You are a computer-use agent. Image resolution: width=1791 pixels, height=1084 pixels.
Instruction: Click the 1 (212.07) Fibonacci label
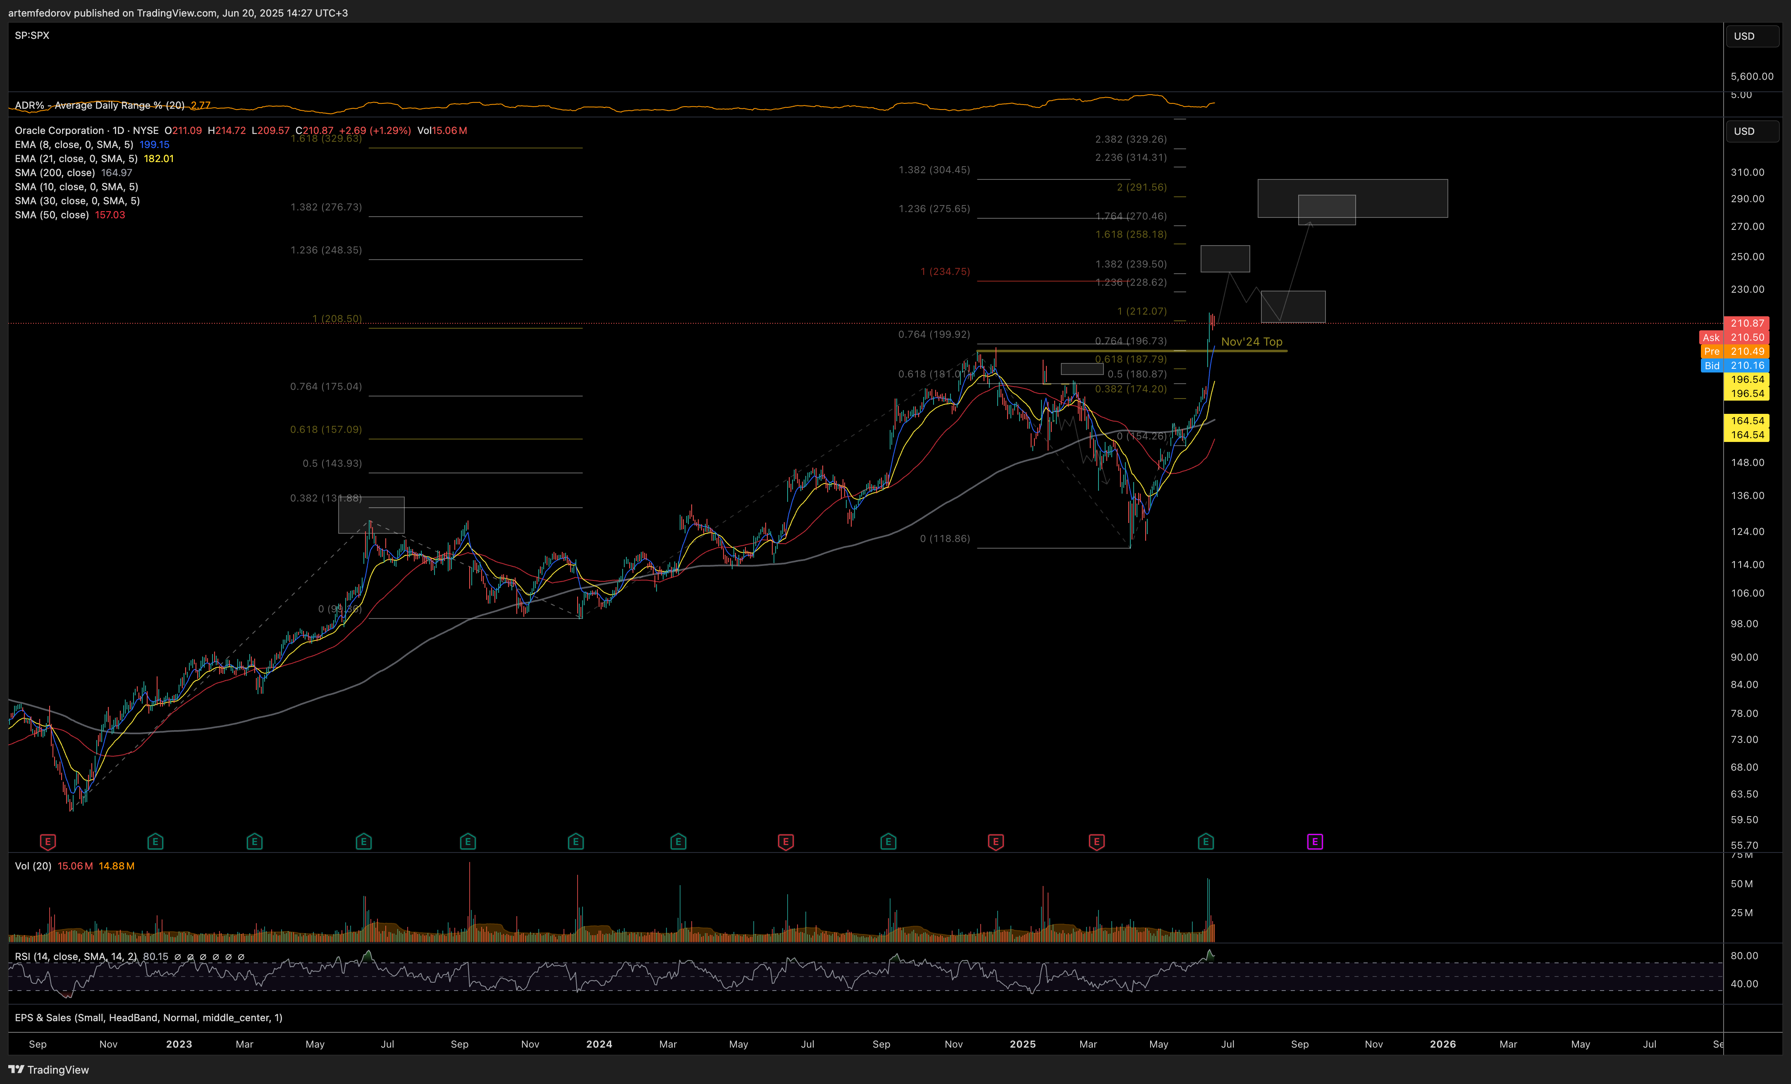point(1143,311)
